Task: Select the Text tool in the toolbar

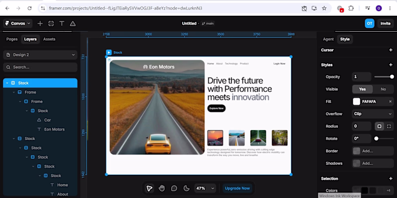Action: pyautogui.click(x=62, y=23)
